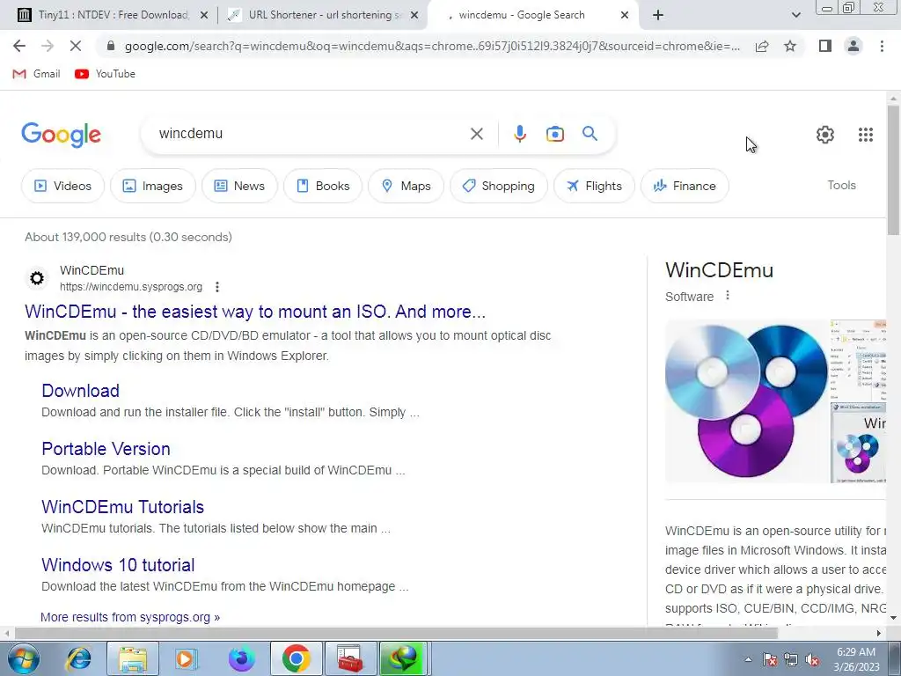Search by image with camera icon
The height and width of the screenshot is (676, 901).
tap(554, 134)
